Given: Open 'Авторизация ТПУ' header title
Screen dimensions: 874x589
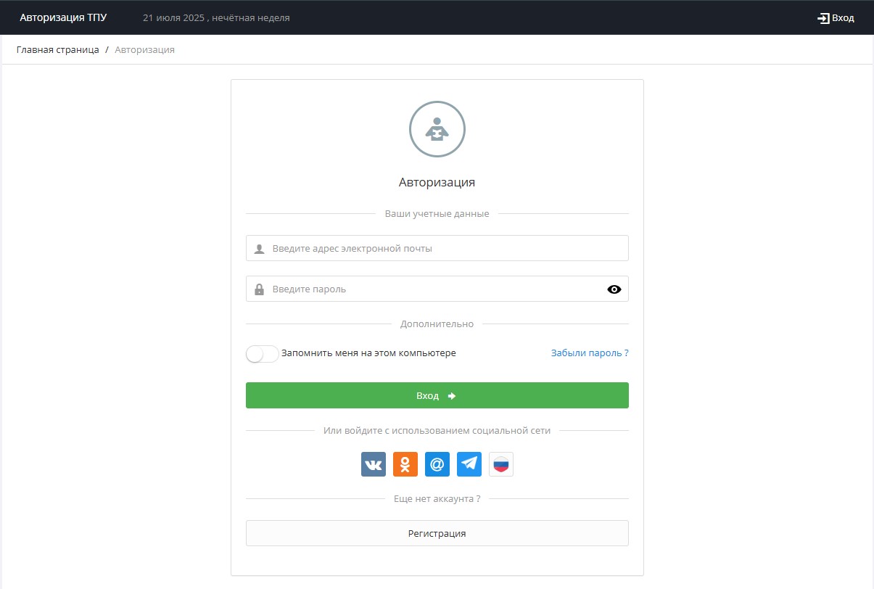Looking at the screenshot, I should (63, 17).
